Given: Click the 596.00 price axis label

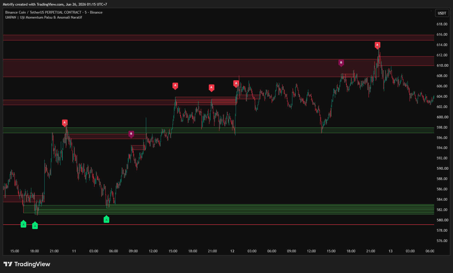Looking at the screenshot, I should click(442, 138).
